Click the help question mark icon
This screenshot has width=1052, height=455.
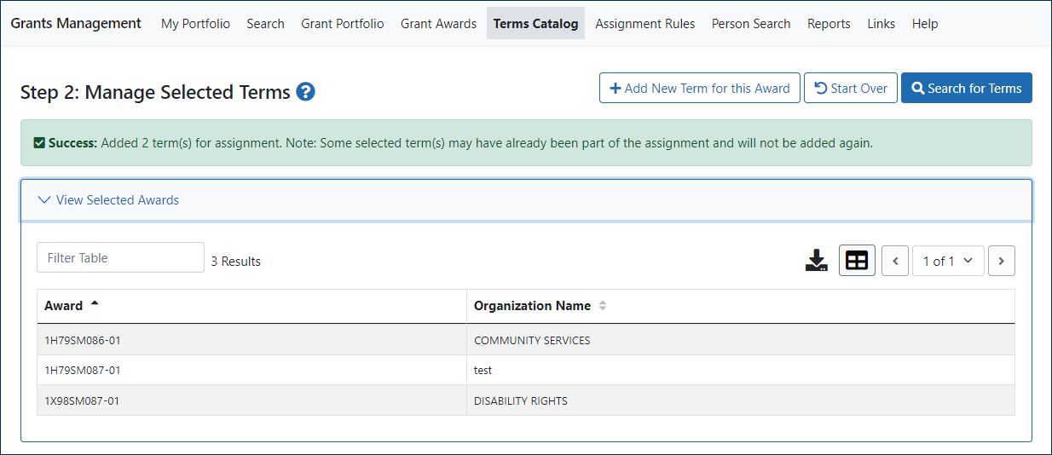306,92
